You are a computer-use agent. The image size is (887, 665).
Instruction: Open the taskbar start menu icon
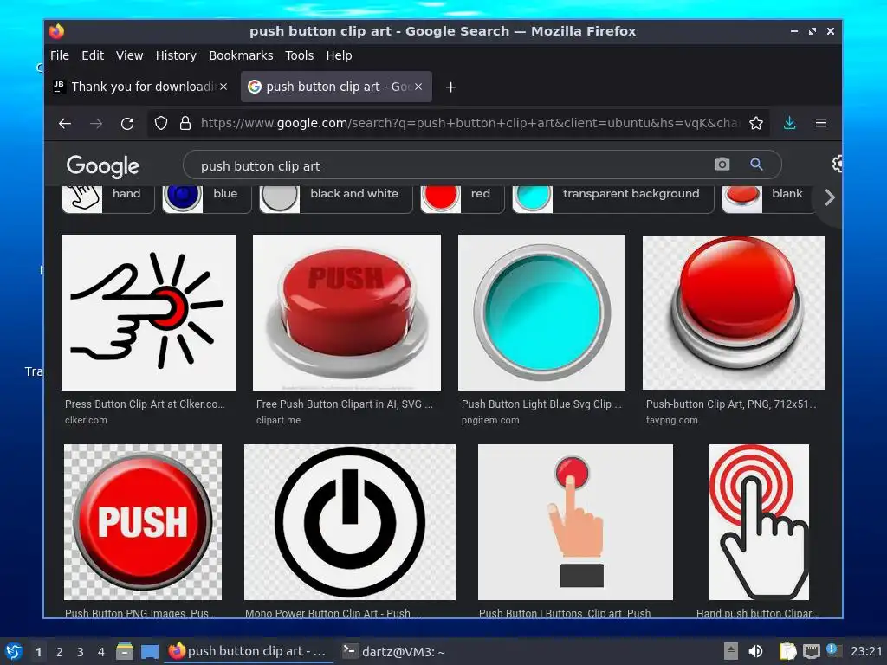[14, 651]
